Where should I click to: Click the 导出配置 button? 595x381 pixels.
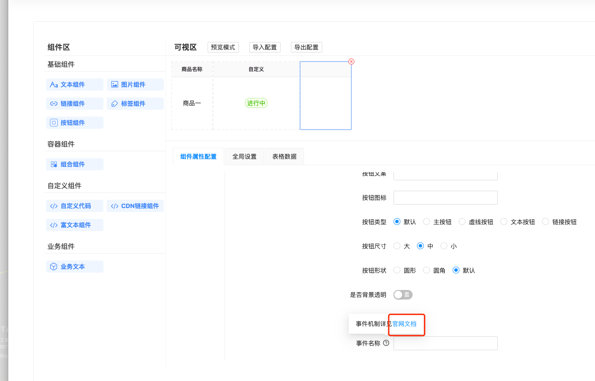(x=307, y=47)
